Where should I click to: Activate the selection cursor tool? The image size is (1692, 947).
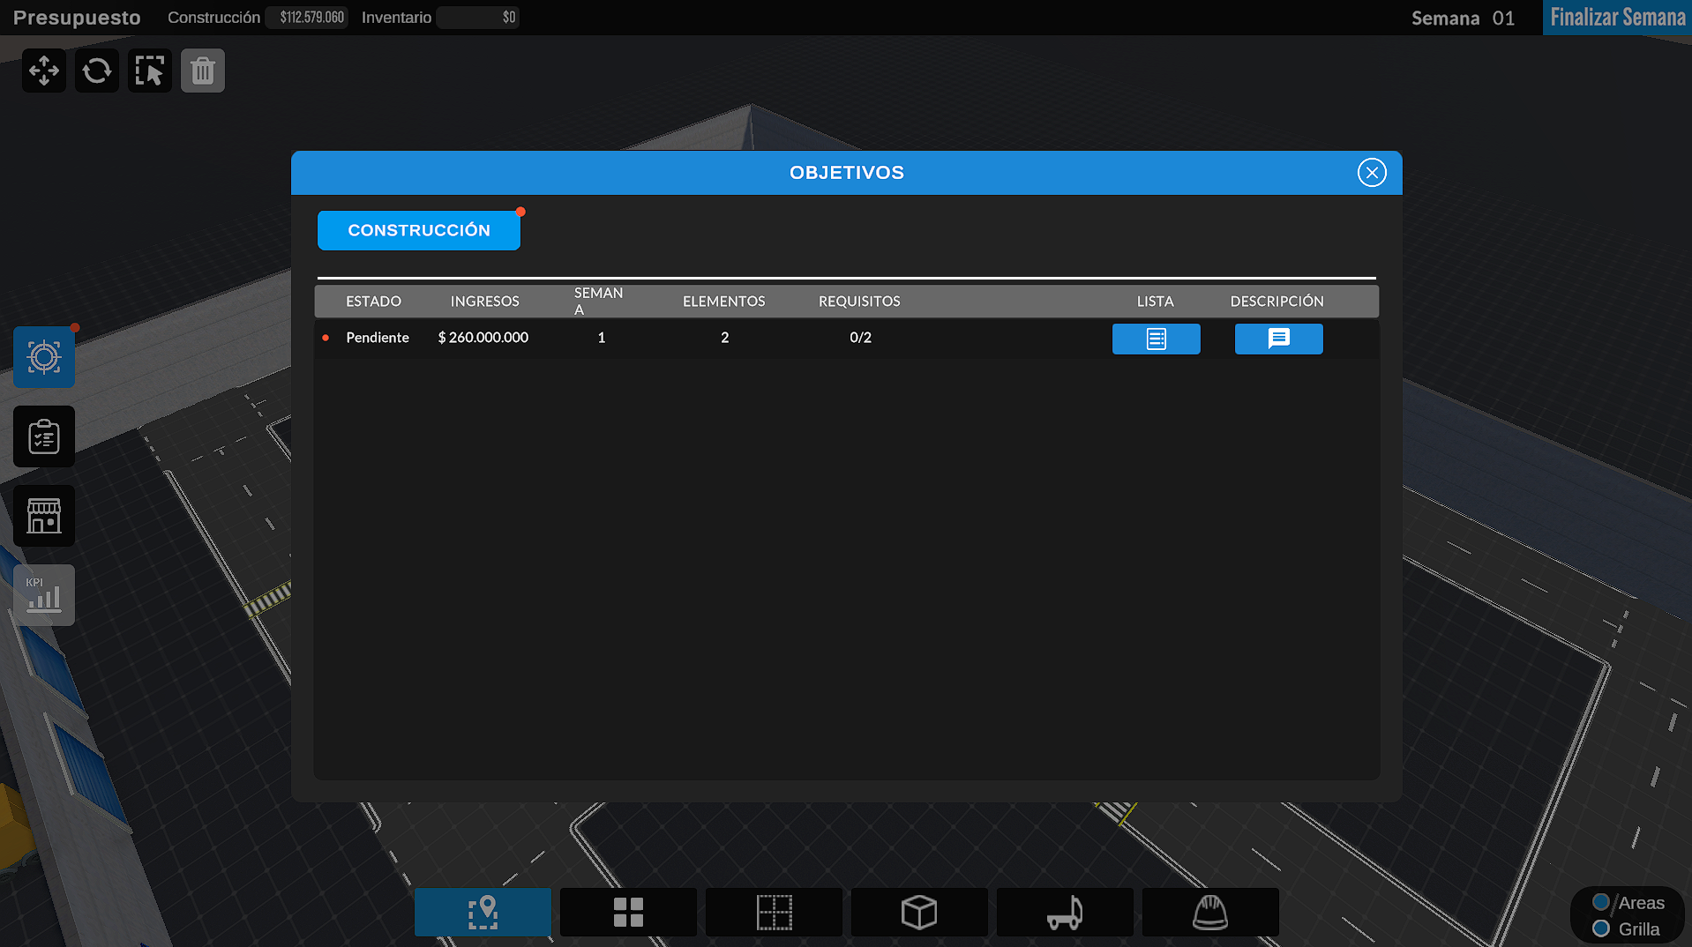150,71
